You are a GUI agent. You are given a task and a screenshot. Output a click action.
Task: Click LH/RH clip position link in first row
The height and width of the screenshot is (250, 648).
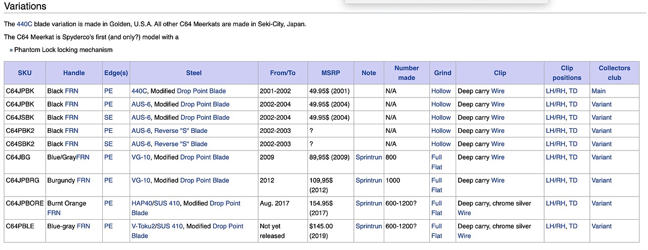(555, 91)
